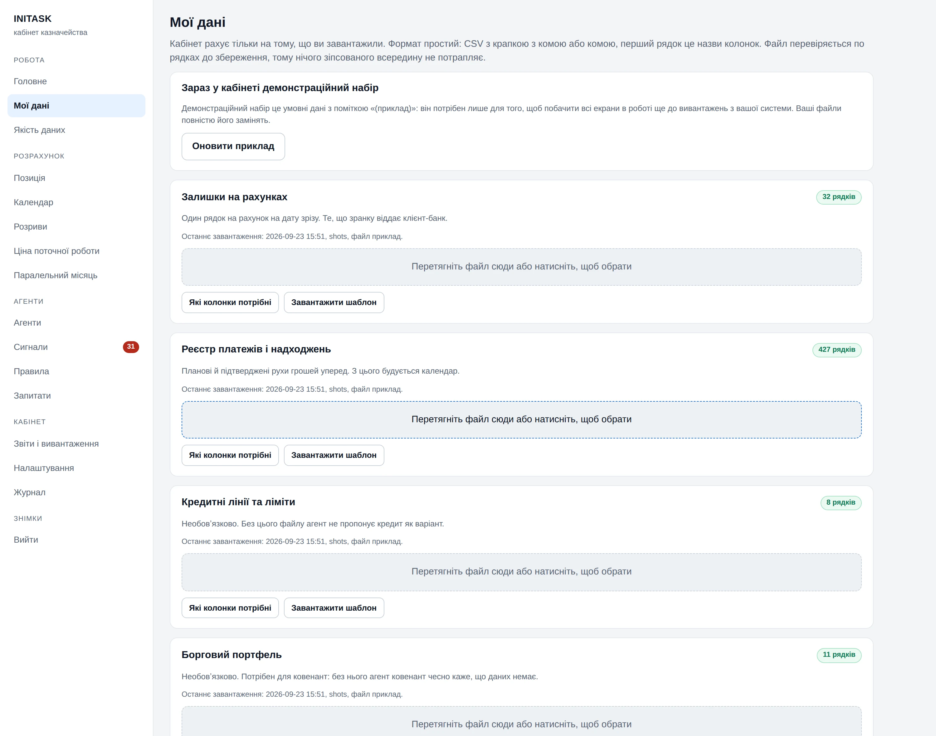Download template for Реєстр платежів і надходжень
The image size is (936, 736).
[x=334, y=455]
